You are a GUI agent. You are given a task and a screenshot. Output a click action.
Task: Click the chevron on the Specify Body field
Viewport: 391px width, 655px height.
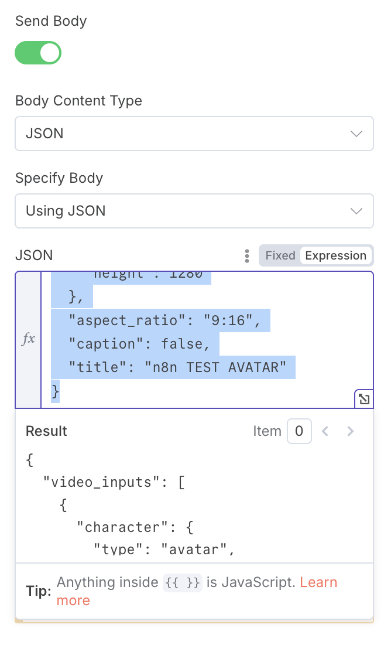356,211
